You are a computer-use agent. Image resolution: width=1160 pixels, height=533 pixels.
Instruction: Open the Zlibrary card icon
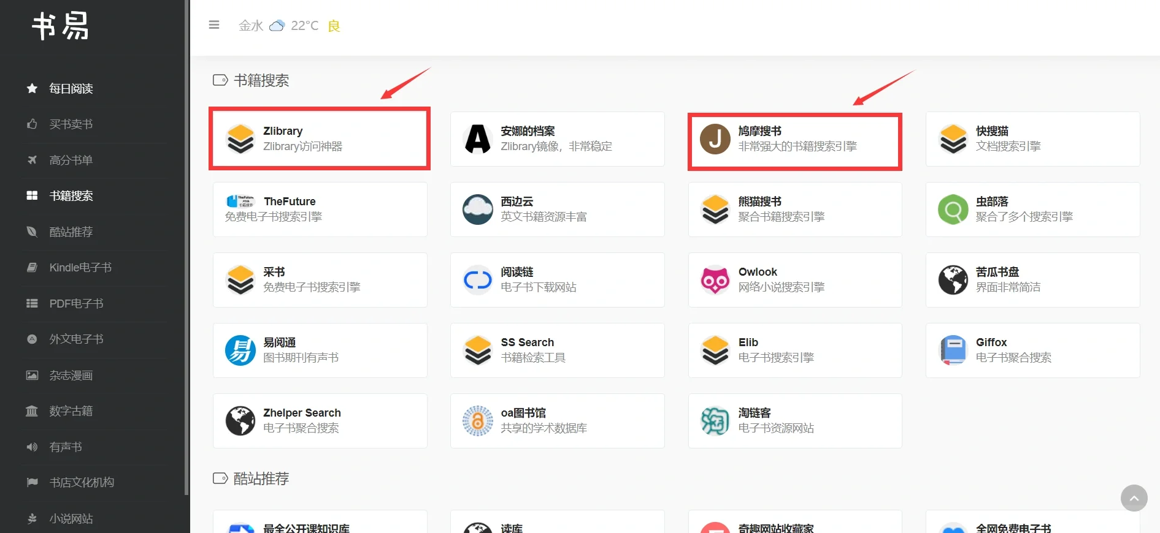click(240, 138)
